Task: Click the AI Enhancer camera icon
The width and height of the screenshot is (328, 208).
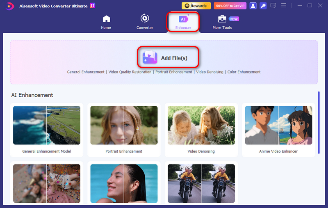Action: pos(183,18)
